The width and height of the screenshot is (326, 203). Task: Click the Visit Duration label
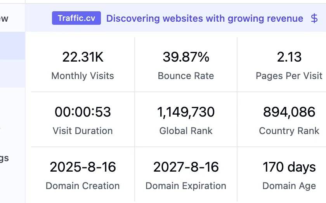pos(83,131)
